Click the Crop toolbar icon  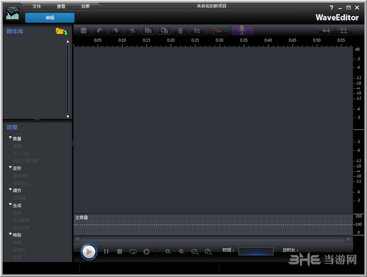[197, 31]
